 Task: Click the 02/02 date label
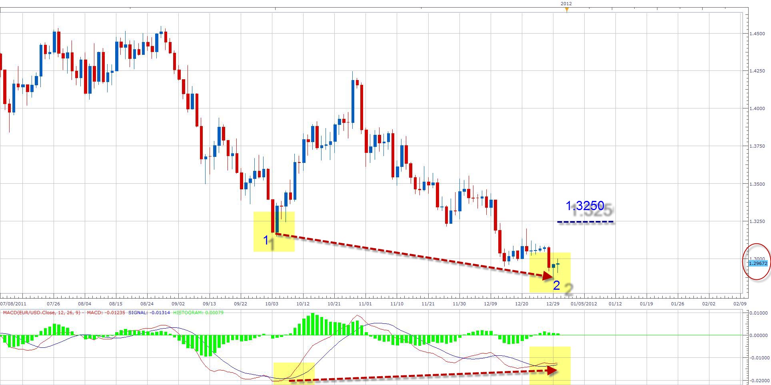click(709, 304)
